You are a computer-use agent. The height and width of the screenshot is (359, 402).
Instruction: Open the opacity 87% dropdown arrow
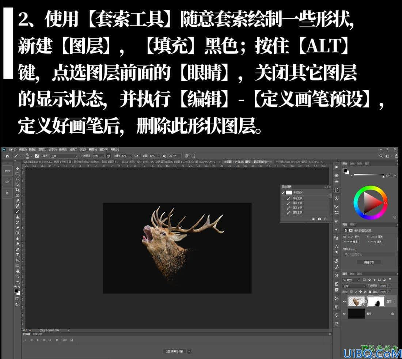103,156
